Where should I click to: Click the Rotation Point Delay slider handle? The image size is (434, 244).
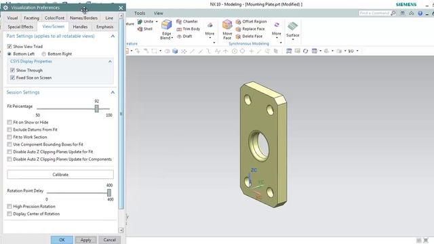109,192
